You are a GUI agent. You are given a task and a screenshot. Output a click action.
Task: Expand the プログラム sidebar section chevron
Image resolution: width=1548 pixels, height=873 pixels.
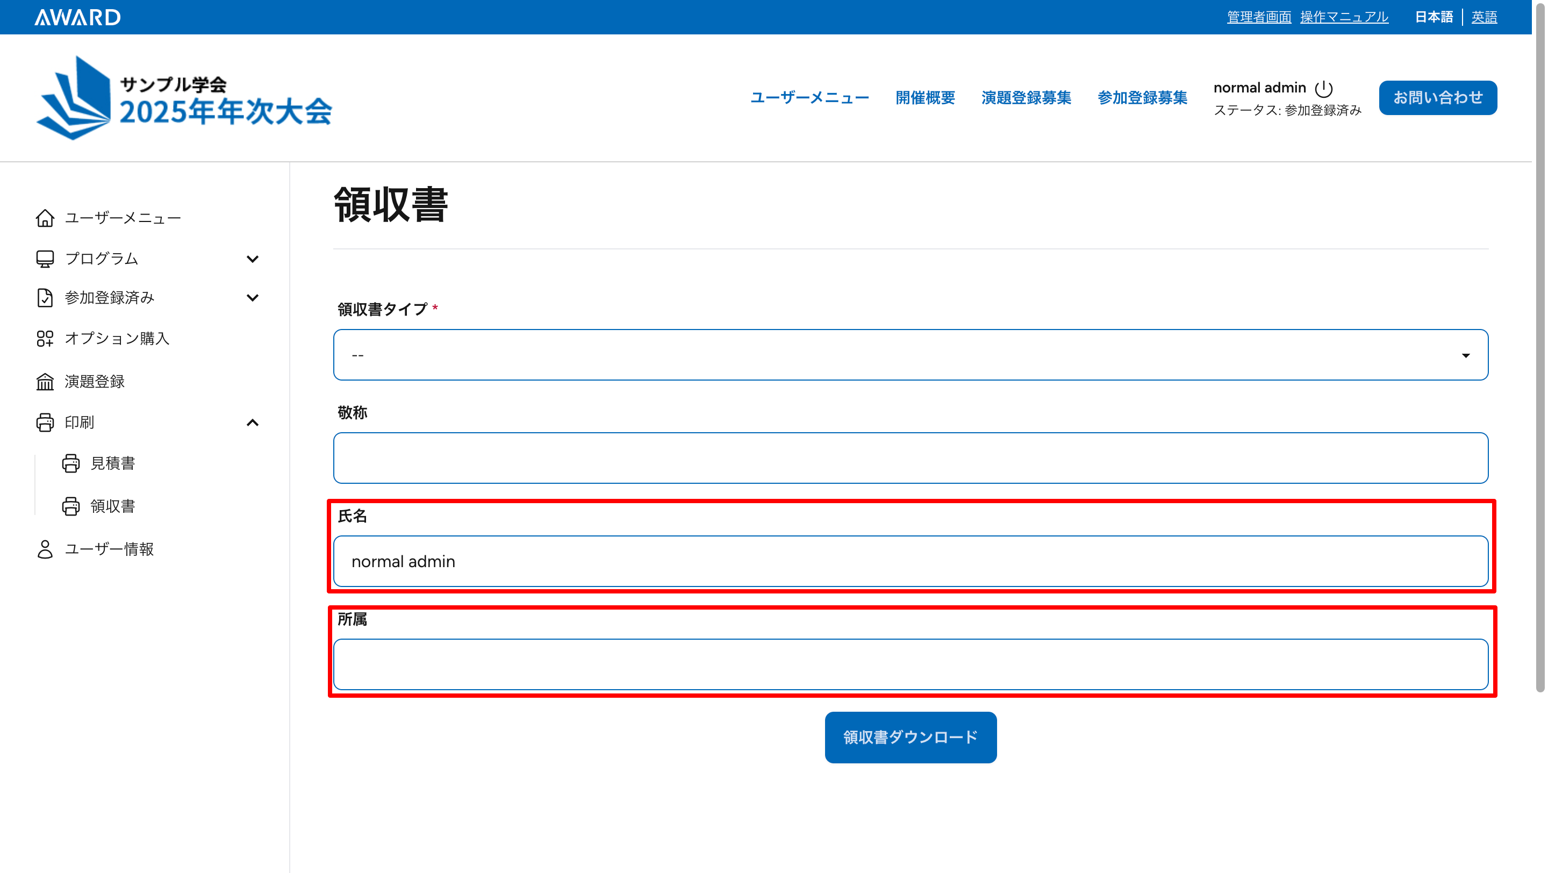(253, 259)
